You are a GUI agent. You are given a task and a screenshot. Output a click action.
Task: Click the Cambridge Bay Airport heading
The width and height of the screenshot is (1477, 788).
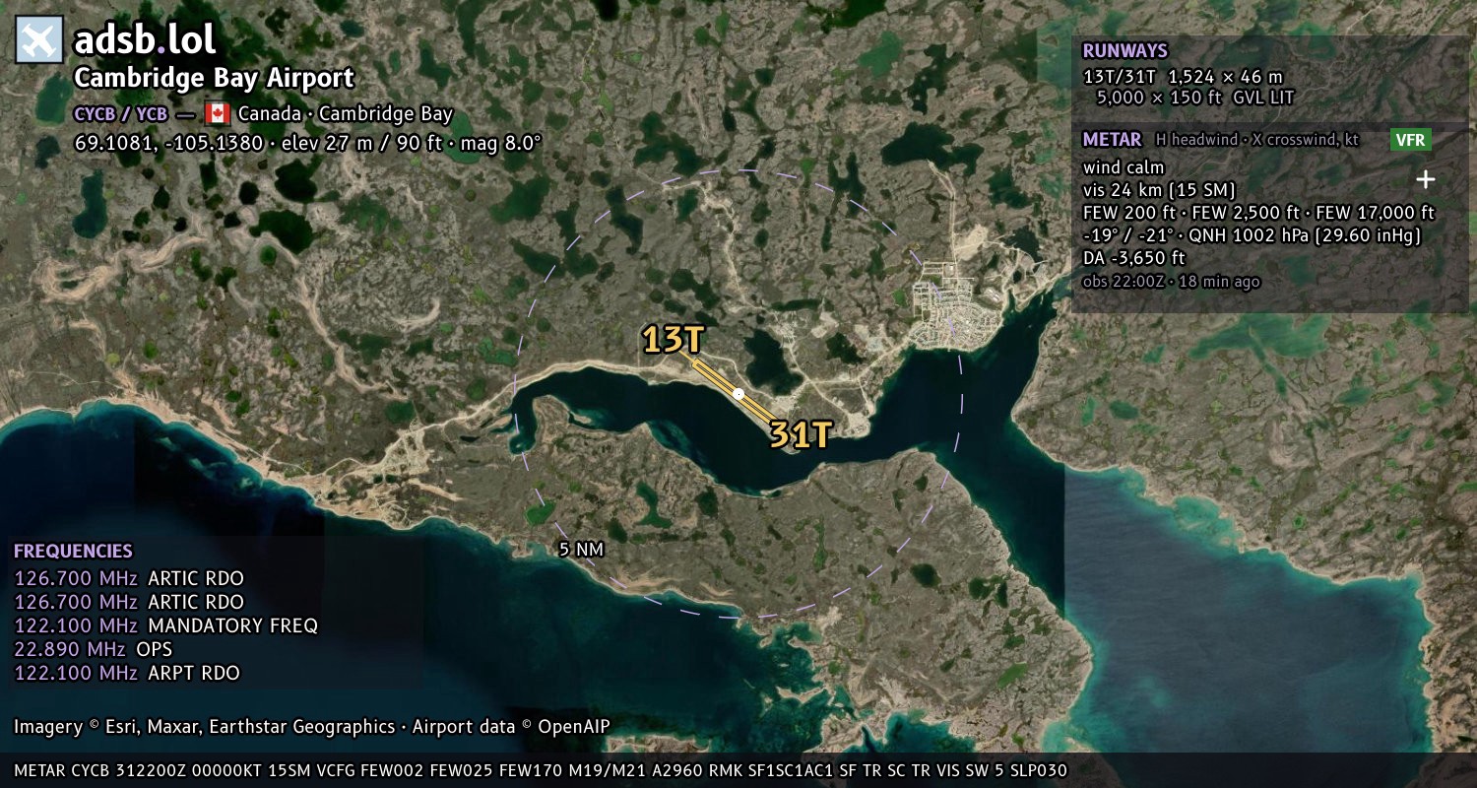click(x=214, y=78)
